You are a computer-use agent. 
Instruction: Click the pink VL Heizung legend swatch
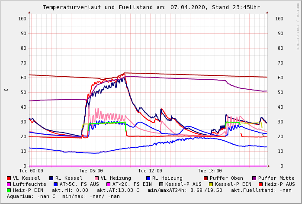click(96, 178)
